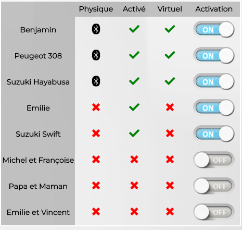Click the green Virtuel checkmark for Suzuki Hayabusa
The height and width of the screenshot is (230, 242).
pos(170,81)
